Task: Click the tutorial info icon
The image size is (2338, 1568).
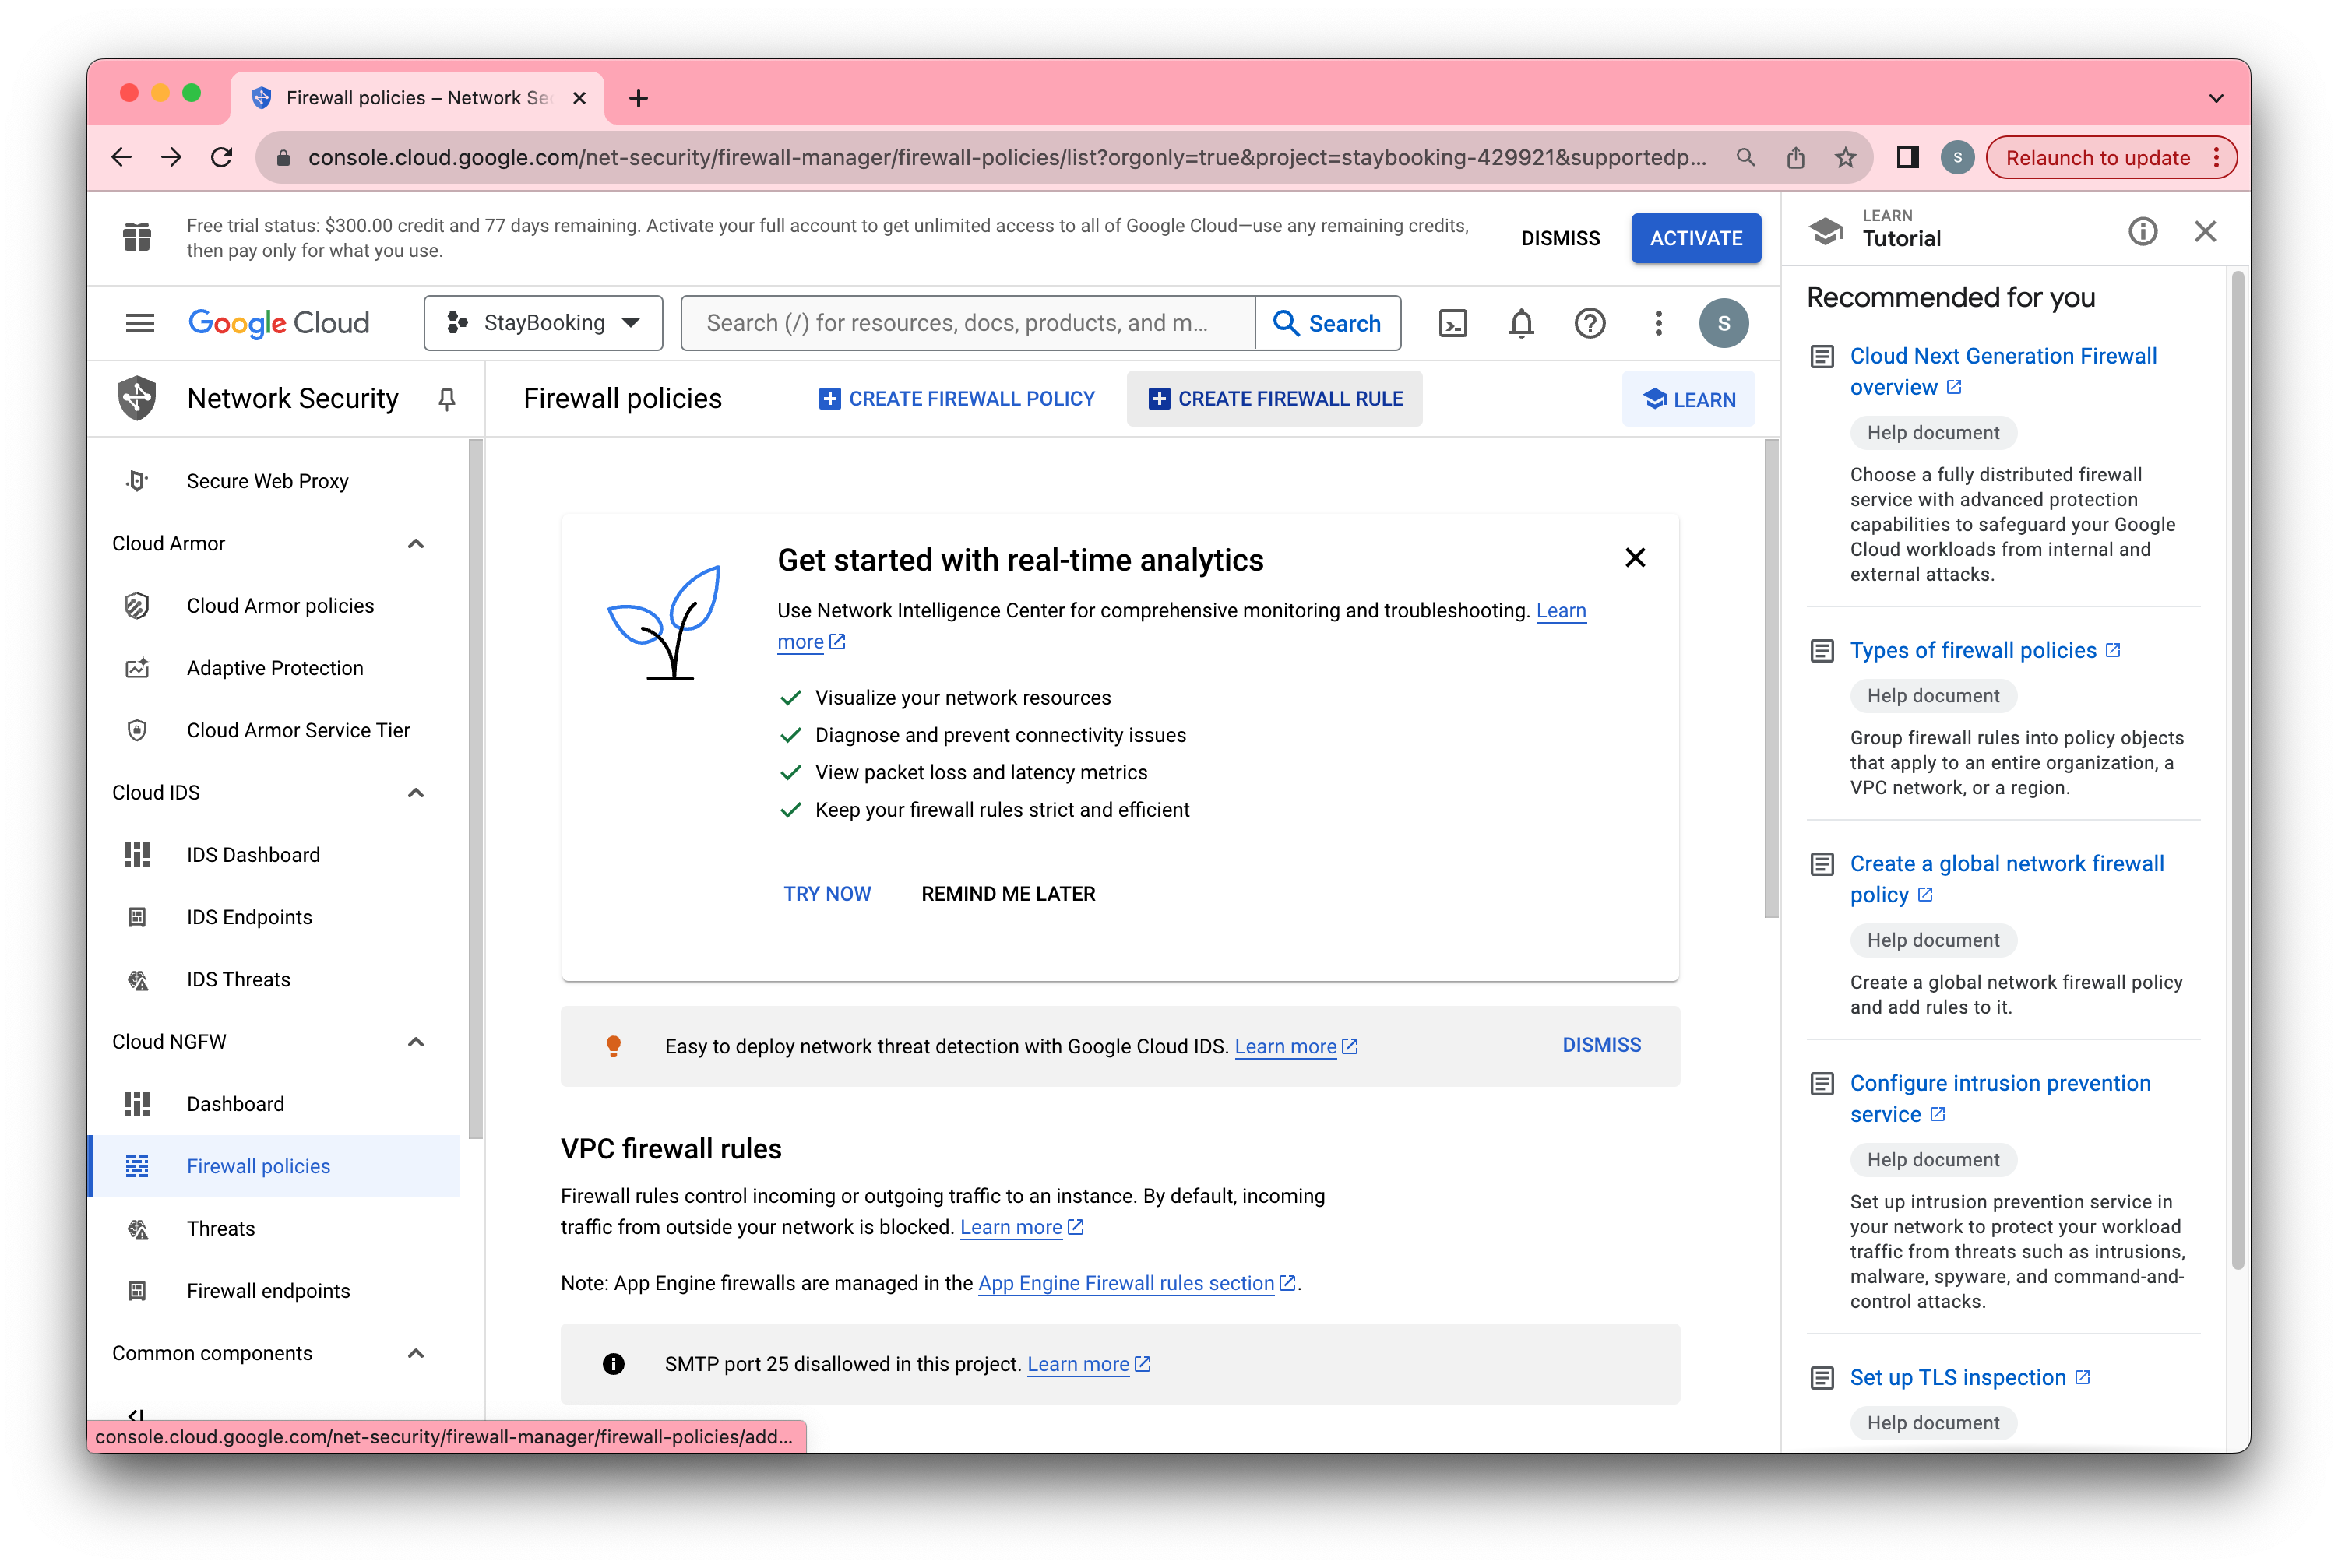Action: 2142,232
